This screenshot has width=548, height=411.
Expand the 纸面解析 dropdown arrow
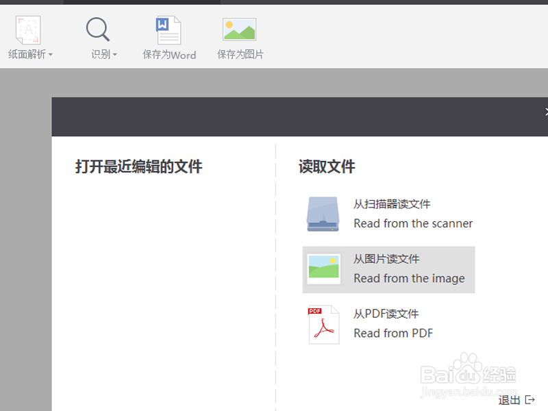[51, 55]
